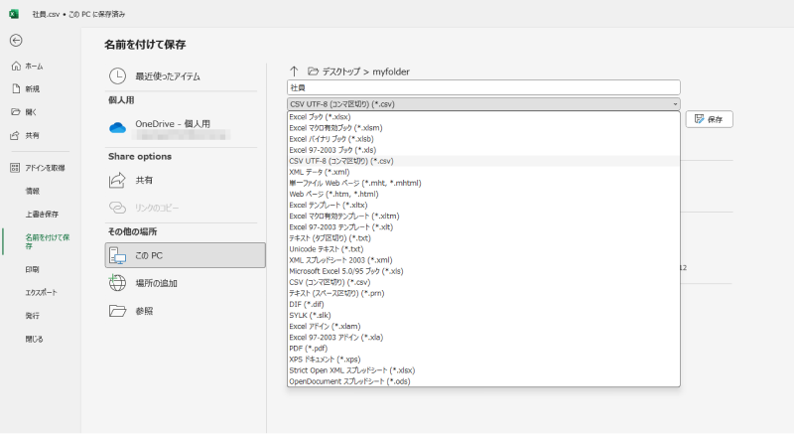The image size is (794, 434).
Task: Select 名前を付けて保存 in sidebar
Action: (x=47, y=241)
